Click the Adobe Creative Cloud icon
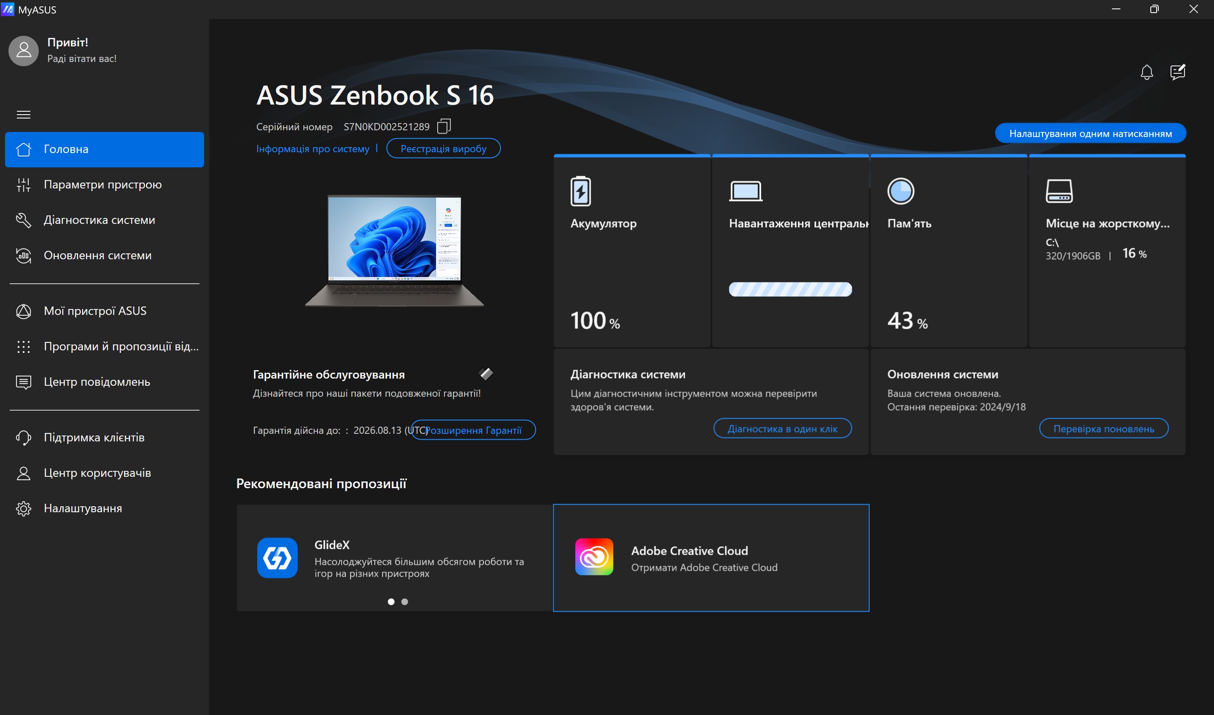The width and height of the screenshot is (1214, 715). [x=594, y=557]
